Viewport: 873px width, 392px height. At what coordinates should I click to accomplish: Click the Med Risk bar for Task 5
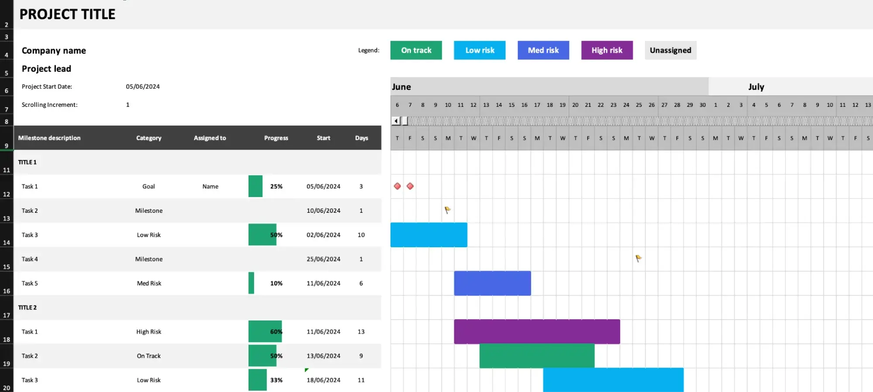coord(492,283)
